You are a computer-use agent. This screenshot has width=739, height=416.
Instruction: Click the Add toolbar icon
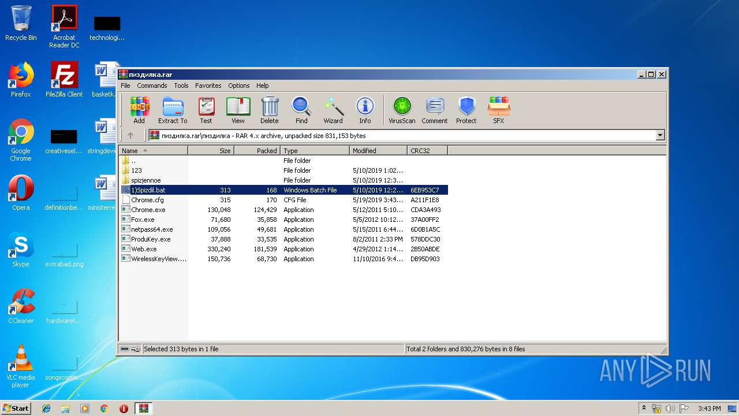tap(139, 110)
